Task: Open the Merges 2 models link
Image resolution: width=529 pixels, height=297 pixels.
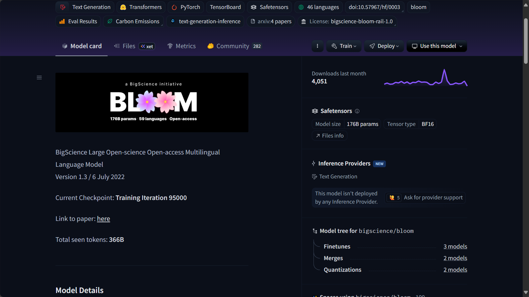Action: 455,258
